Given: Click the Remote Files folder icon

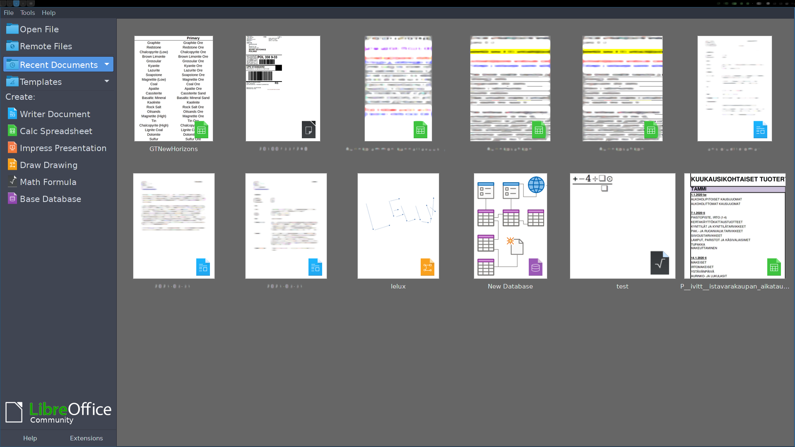Looking at the screenshot, I should click(12, 46).
